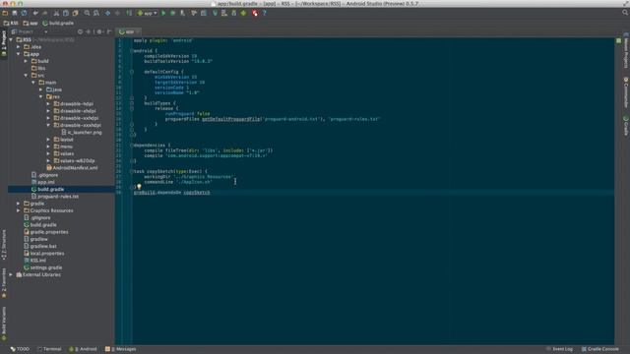Select the libs folder
Viewport: 630px width, 354px height.
click(38, 68)
